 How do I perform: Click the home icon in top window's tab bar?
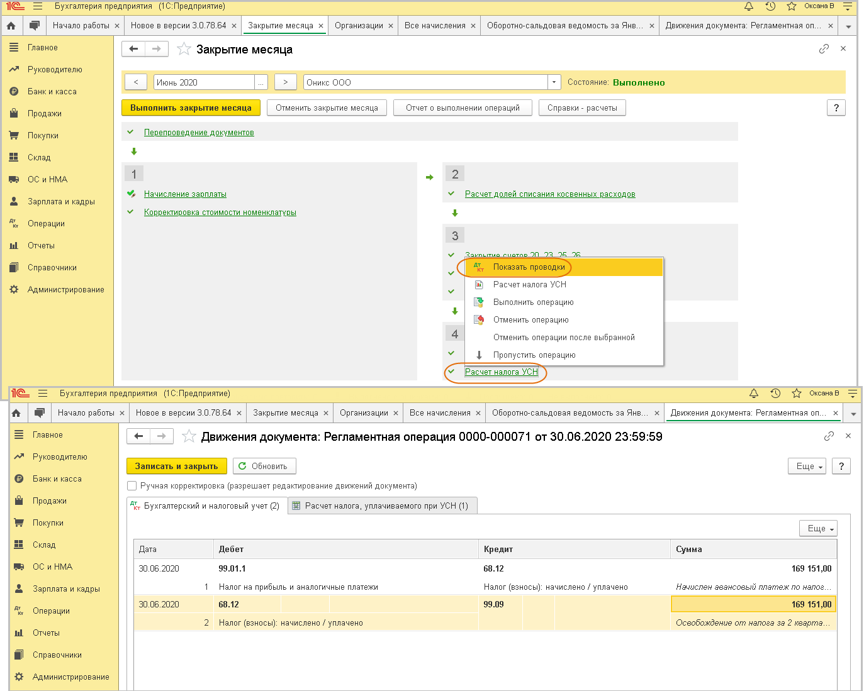(11, 26)
